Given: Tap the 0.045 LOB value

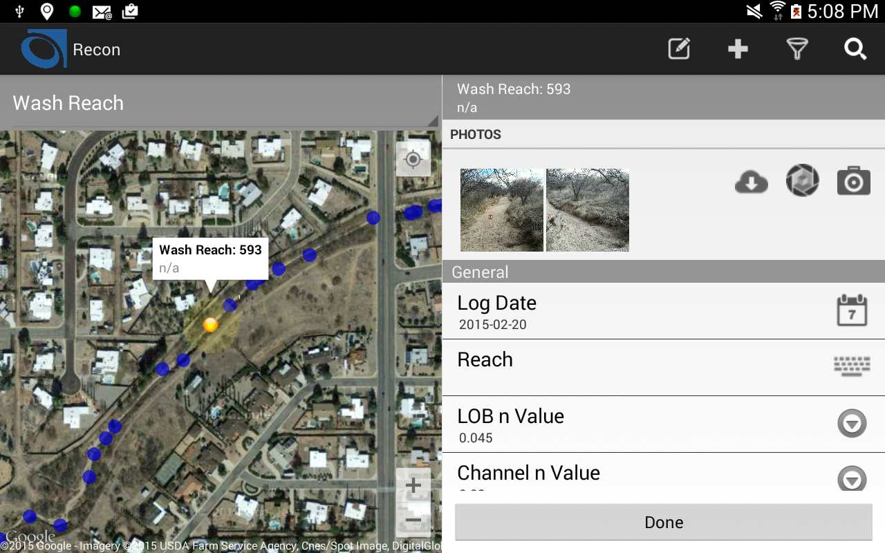Looking at the screenshot, I should [x=476, y=438].
